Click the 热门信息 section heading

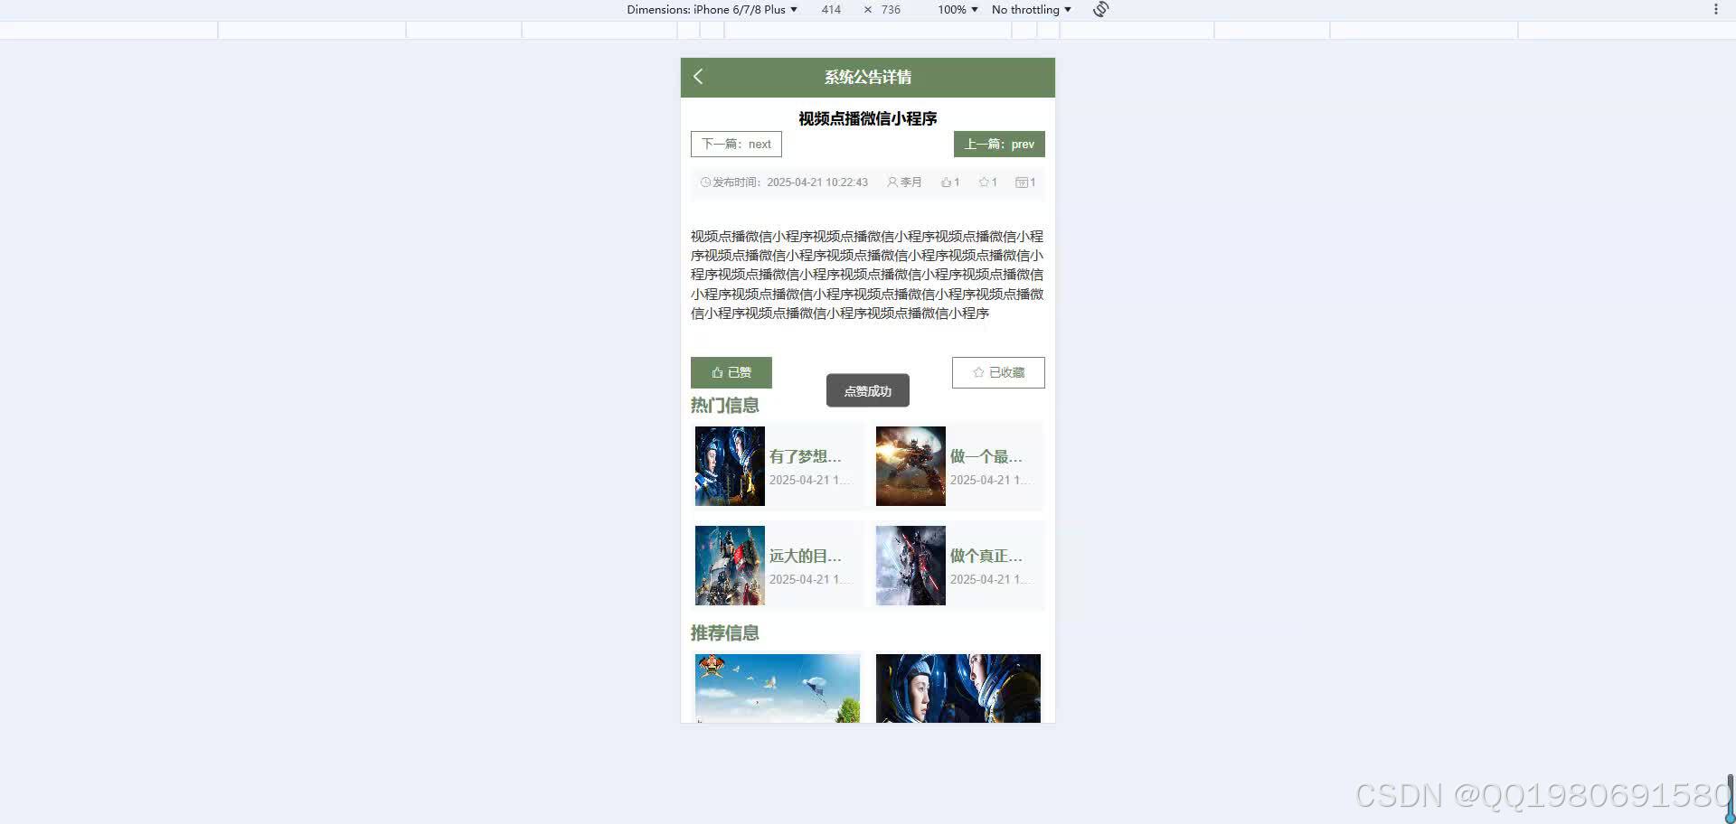point(724,405)
